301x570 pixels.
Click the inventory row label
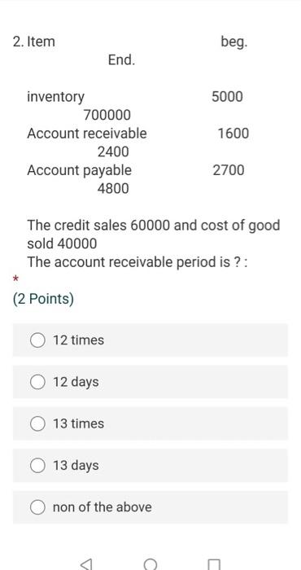pyautogui.click(x=56, y=97)
